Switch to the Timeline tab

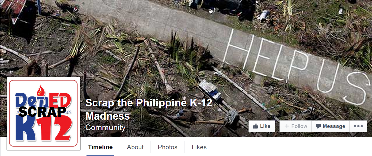click(x=100, y=147)
